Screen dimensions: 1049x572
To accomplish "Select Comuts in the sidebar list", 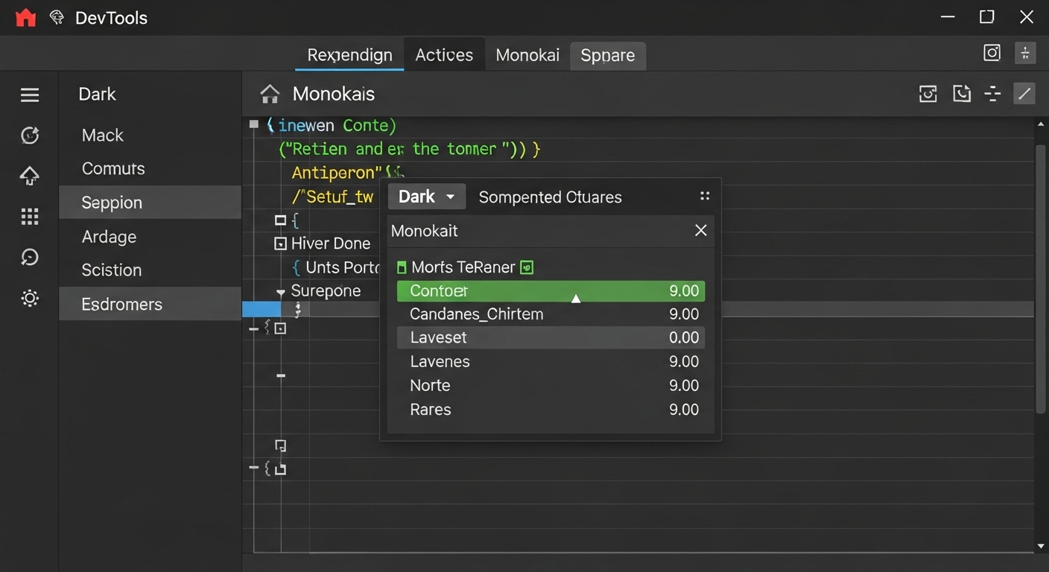I will (150, 168).
